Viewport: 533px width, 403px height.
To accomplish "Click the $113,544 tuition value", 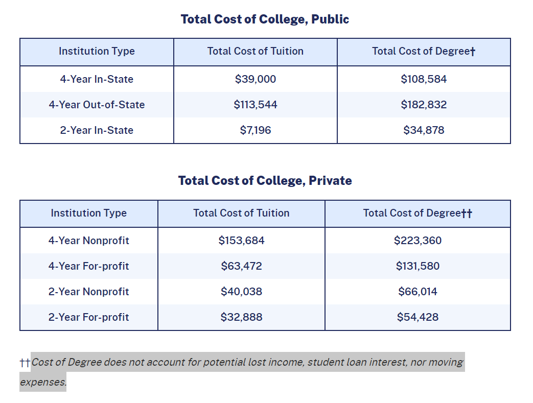I will [x=256, y=105].
